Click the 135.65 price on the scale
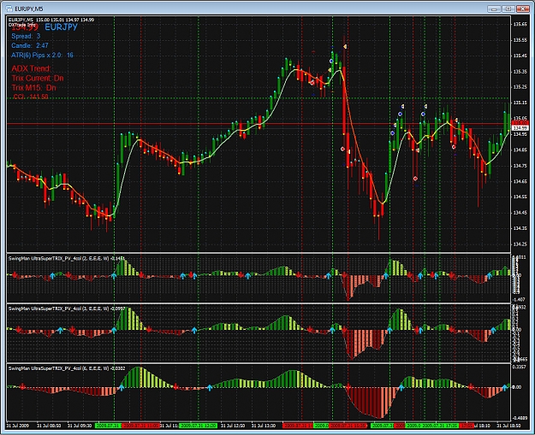 (x=520, y=25)
